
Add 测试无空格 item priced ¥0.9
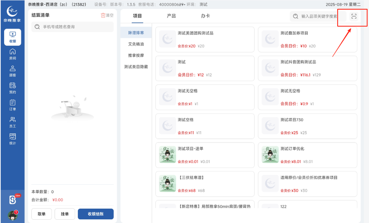tap(308, 97)
